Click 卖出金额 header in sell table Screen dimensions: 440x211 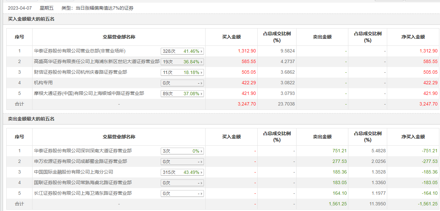click(x=322, y=137)
